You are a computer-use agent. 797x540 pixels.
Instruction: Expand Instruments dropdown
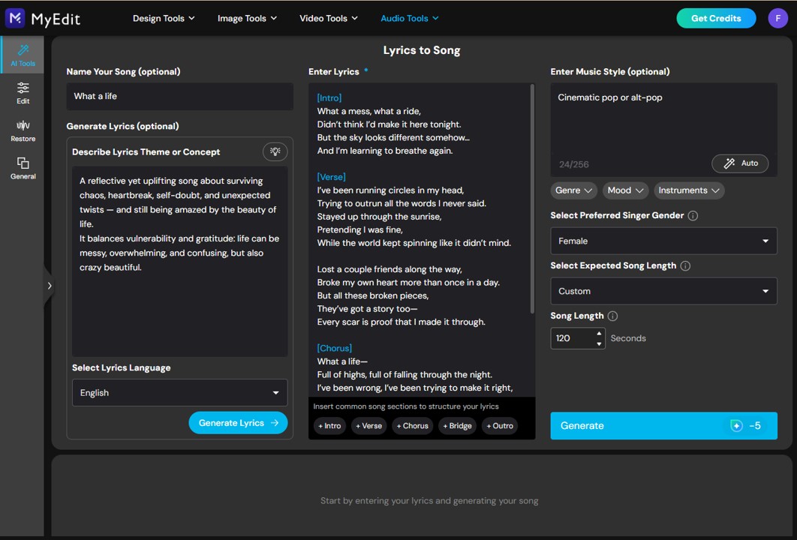[689, 190]
